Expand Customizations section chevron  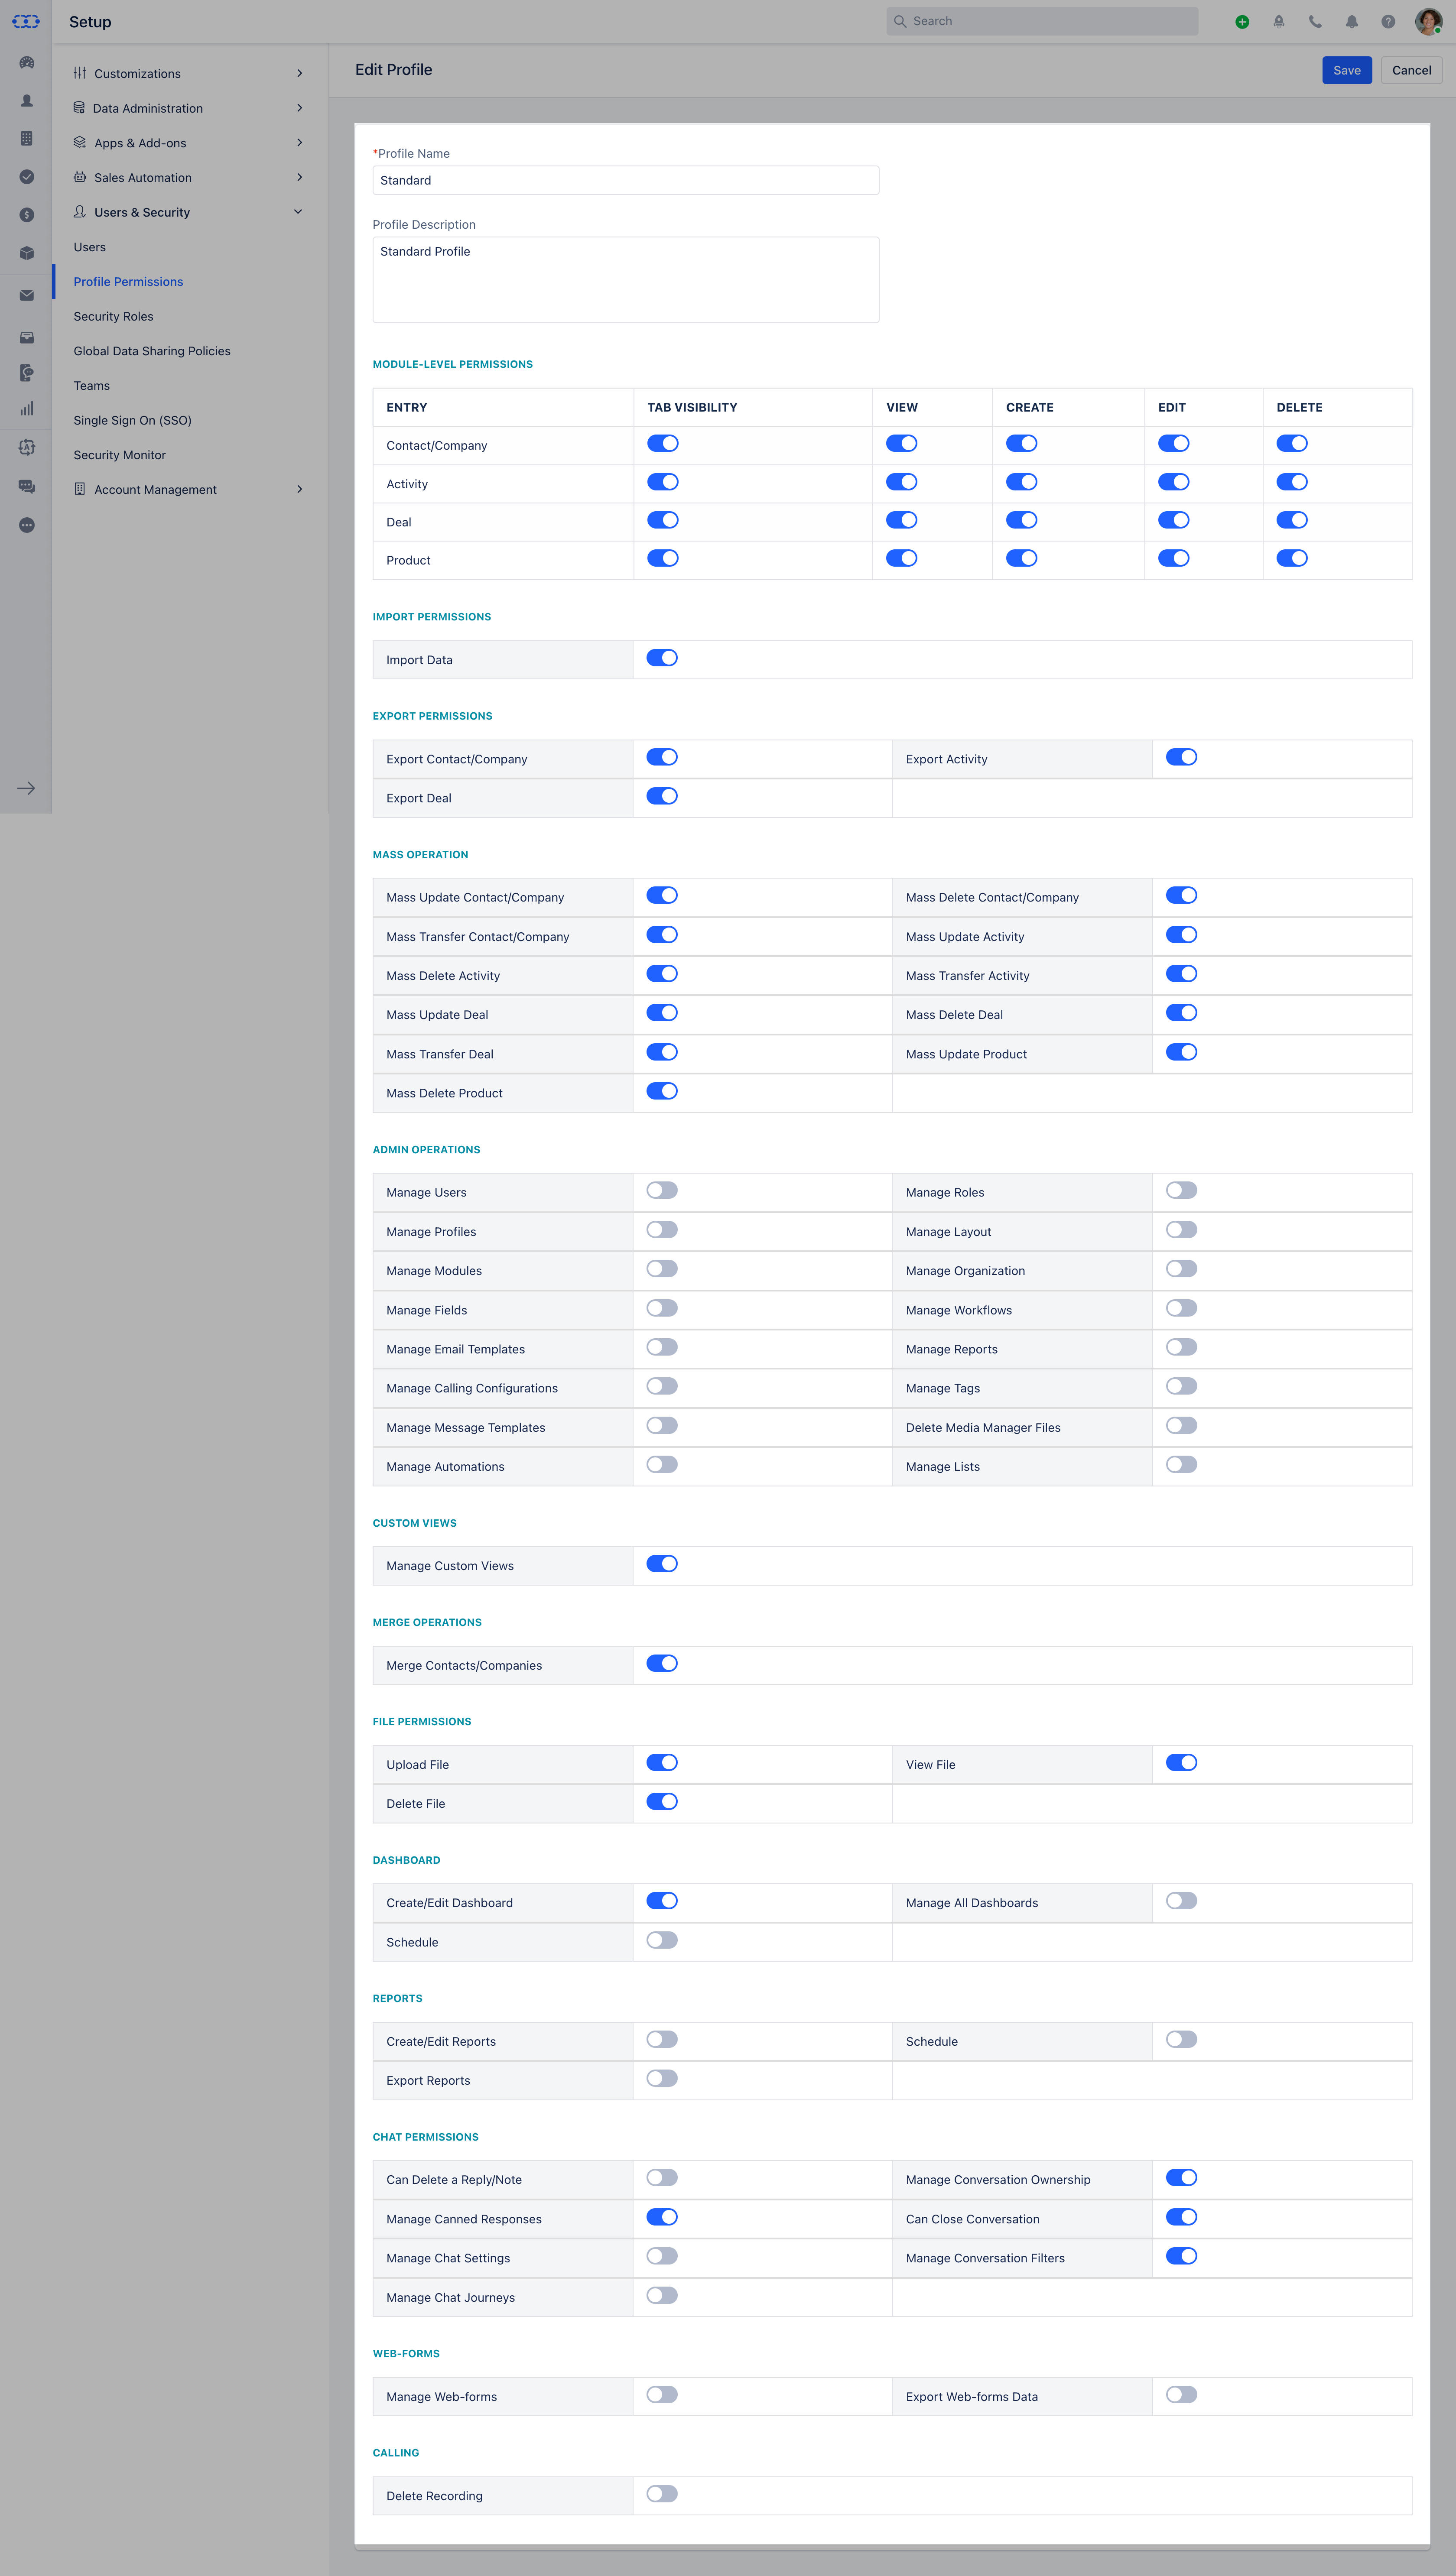pyautogui.click(x=299, y=73)
